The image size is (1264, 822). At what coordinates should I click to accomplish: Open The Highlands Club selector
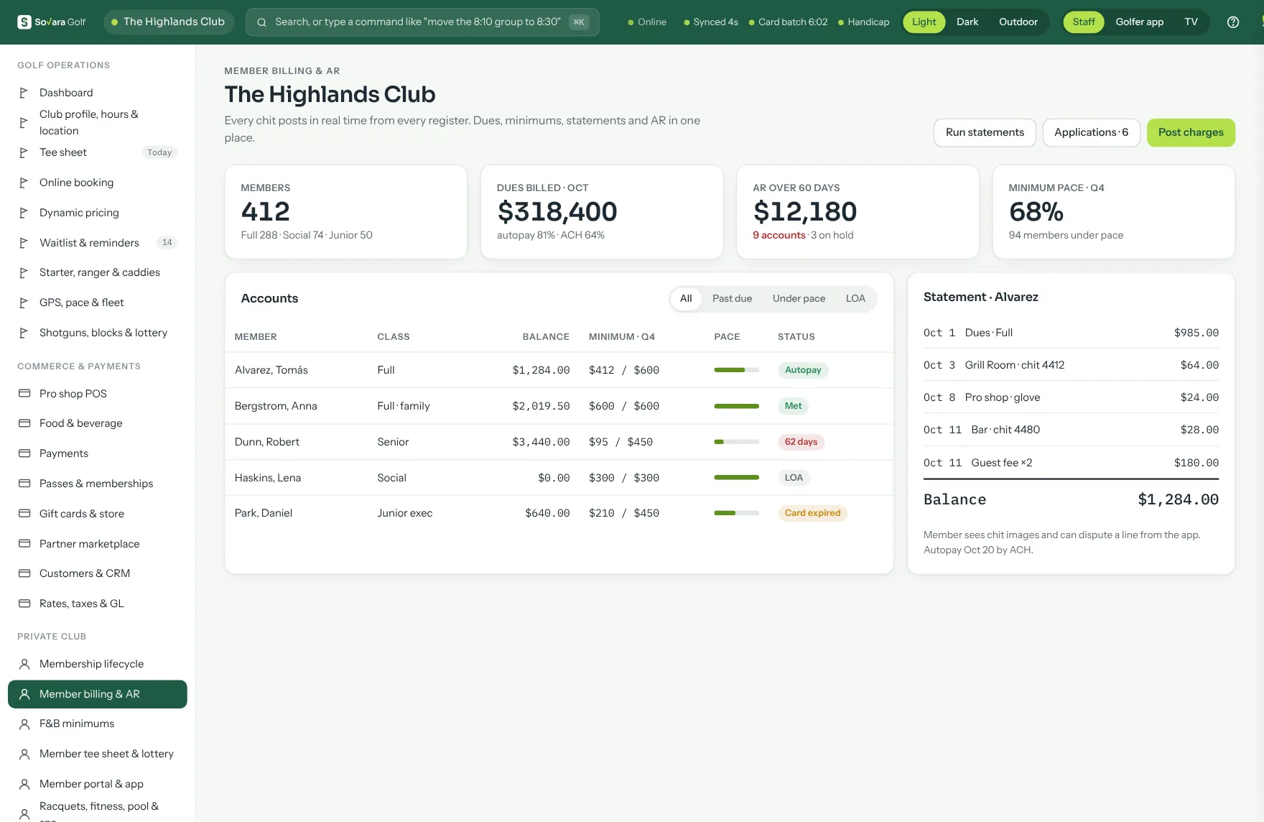tap(169, 22)
